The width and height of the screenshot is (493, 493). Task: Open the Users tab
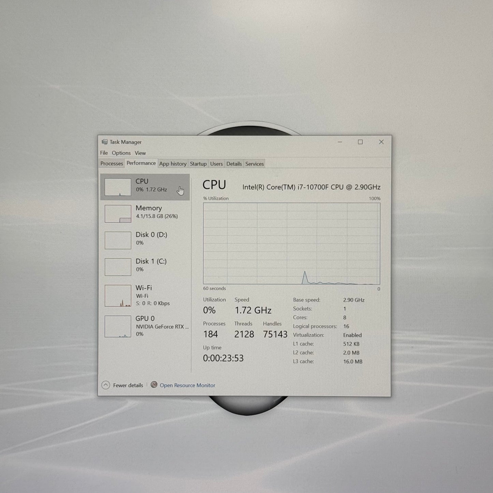(216, 164)
